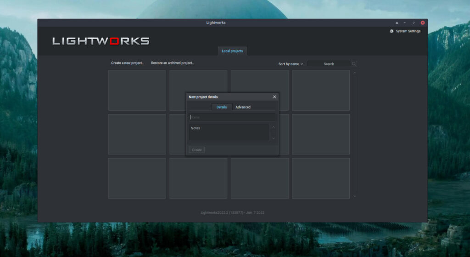Click the System Settings label

(408, 31)
